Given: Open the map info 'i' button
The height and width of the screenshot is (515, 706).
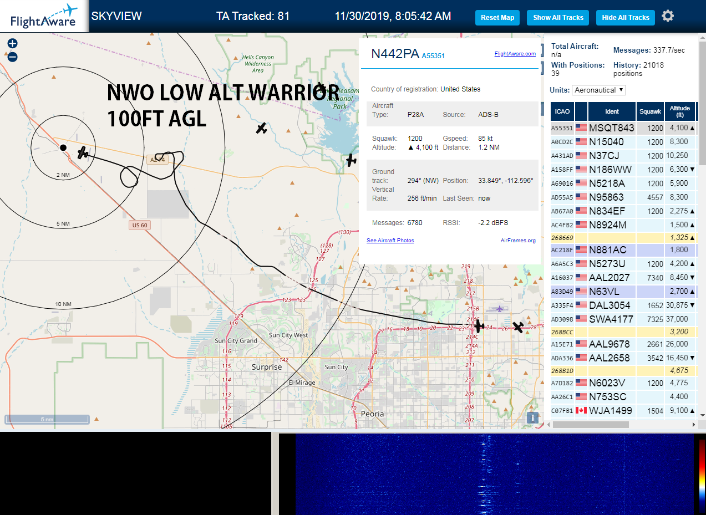Looking at the screenshot, I should [x=532, y=418].
